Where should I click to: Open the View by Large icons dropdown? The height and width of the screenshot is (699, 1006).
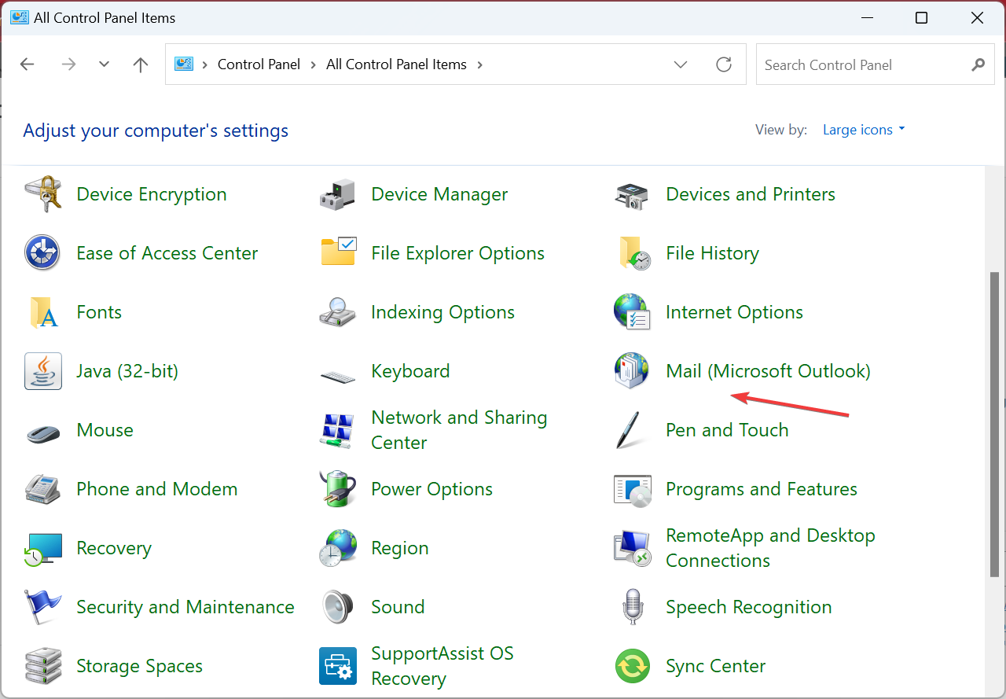coord(864,130)
